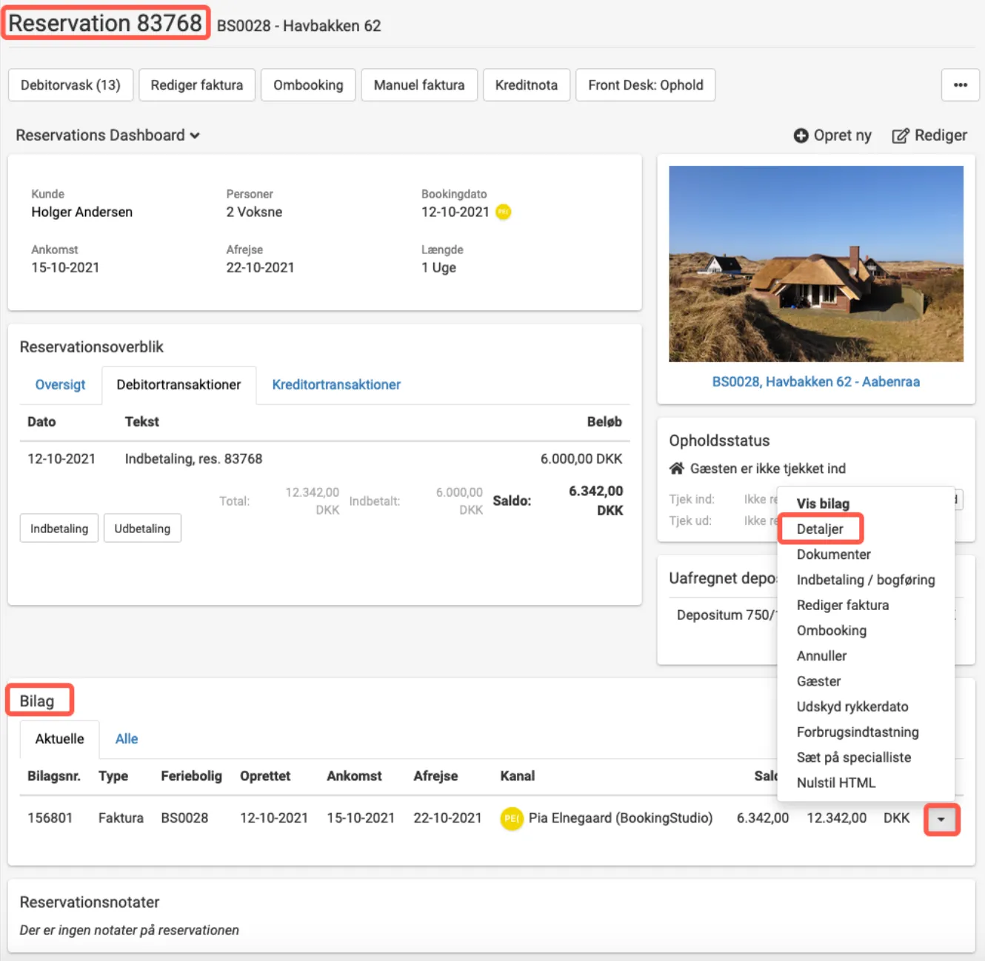
Task: Expand the Reservations Dashboard dropdown
Action: pos(195,135)
